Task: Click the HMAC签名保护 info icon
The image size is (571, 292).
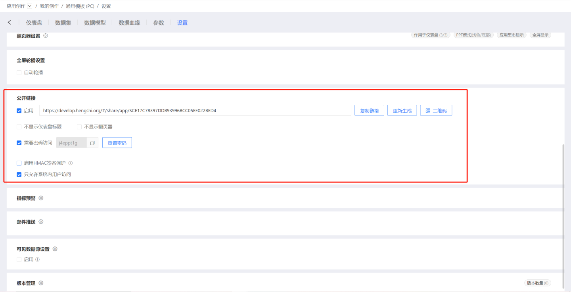Action: pyautogui.click(x=71, y=163)
